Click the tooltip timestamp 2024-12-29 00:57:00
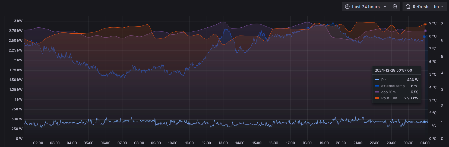This screenshot has height=147, width=449. click(393, 71)
